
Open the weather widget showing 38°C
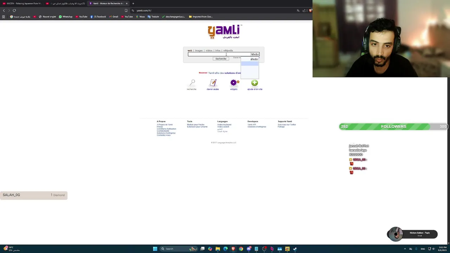[11, 249]
